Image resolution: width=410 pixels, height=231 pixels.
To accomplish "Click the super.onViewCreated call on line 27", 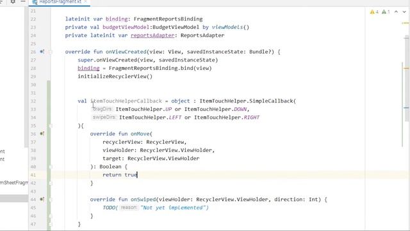I will coord(147,60).
